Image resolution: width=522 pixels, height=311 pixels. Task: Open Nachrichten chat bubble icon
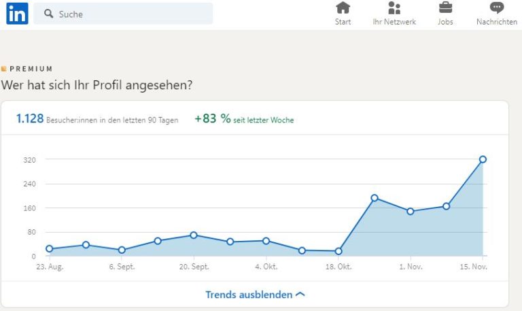[497, 8]
